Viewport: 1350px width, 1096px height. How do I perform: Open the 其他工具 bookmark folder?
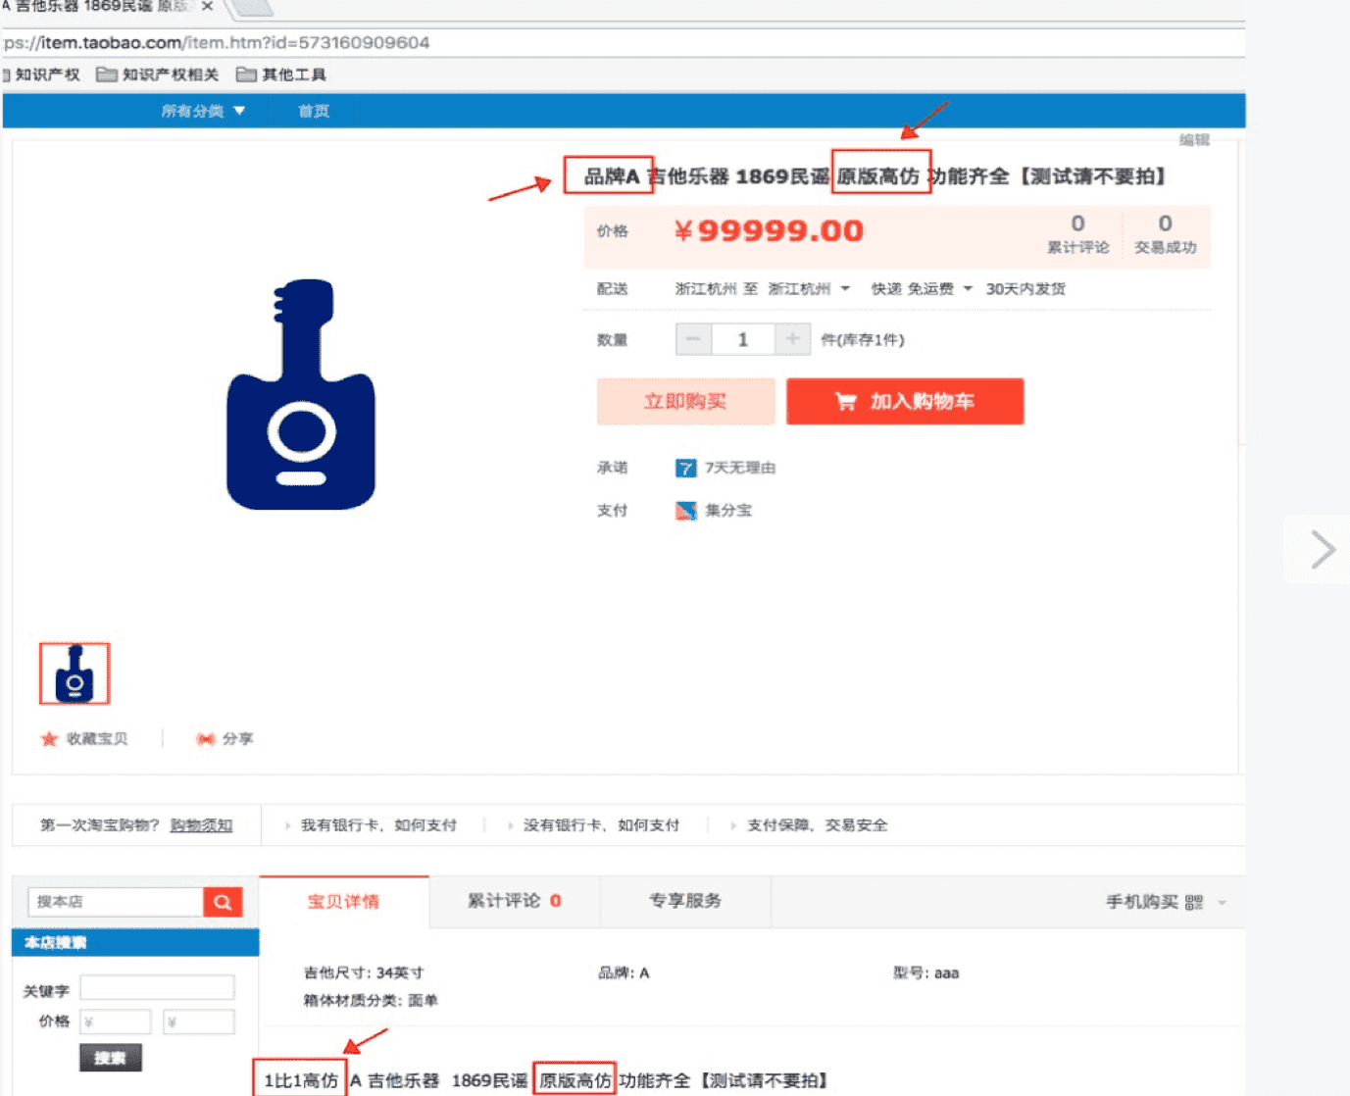coord(281,75)
